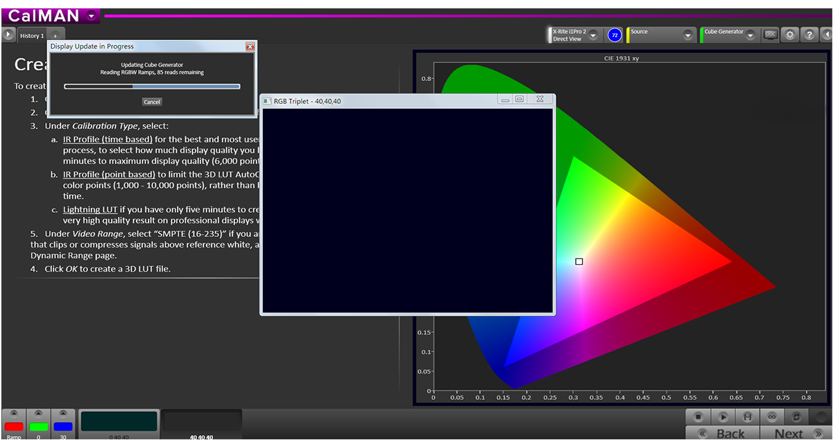Click the Lightning LUT link

pyautogui.click(x=91, y=209)
